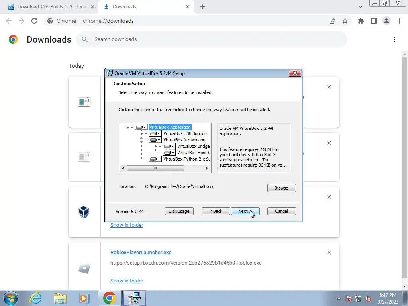Close the VirtualBox Setup dialog window
The width and height of the screenshot is (408, 306).
[x=295, y=73]
